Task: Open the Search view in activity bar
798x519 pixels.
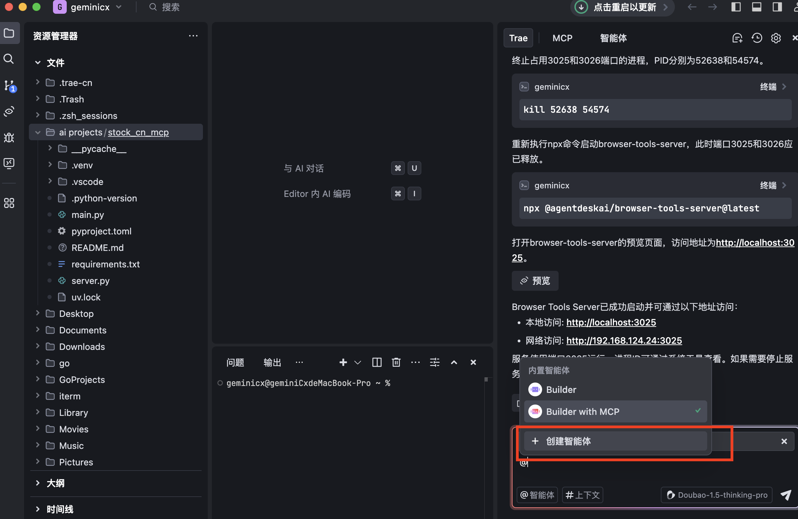Action: point(9,59)
